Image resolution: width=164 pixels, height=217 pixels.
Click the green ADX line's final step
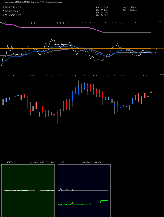105,200
